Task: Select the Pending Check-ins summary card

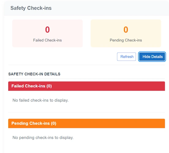Action: click(x=126, y=33)
